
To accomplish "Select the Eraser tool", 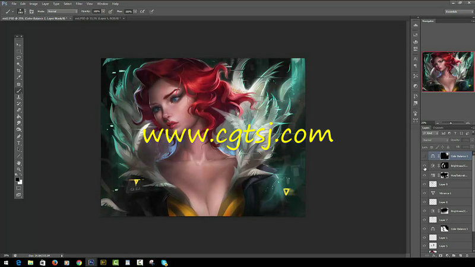I will [19, 110].
